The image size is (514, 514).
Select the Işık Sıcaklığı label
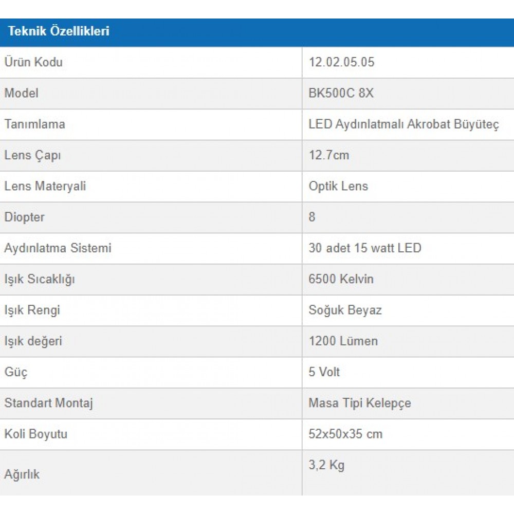pyautogui.click(x=40, y=279)
